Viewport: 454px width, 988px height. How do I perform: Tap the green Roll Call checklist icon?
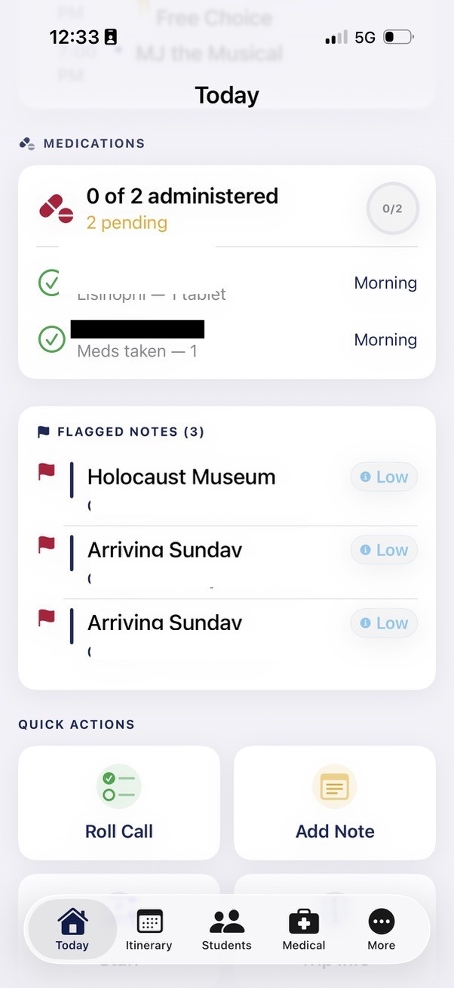(x=118, y=786)
